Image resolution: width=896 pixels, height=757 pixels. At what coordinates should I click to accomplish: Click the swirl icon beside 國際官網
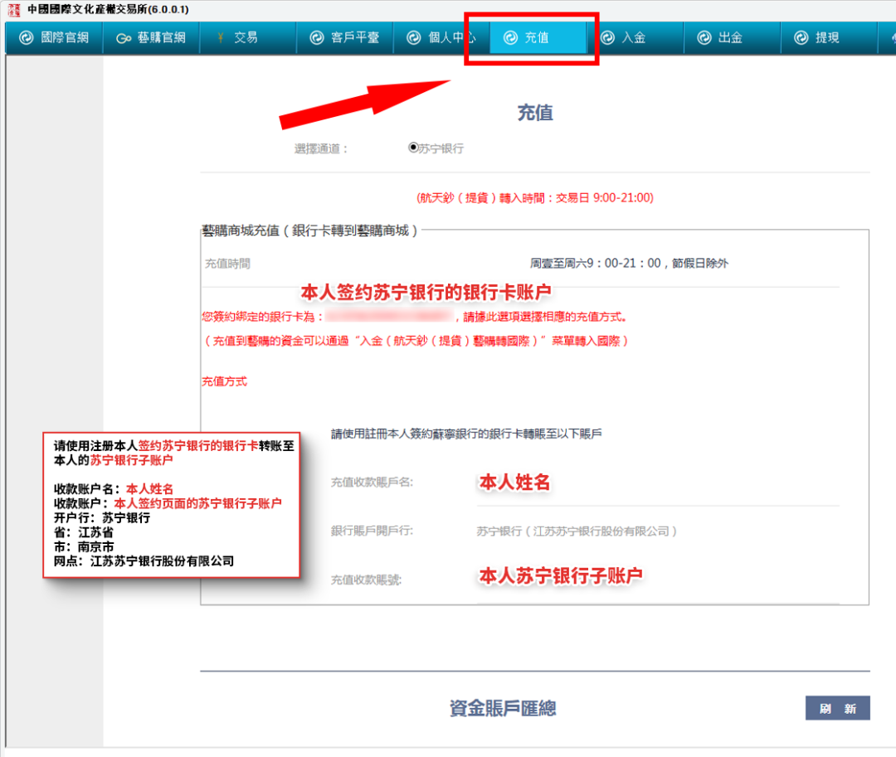click(27, 37)
